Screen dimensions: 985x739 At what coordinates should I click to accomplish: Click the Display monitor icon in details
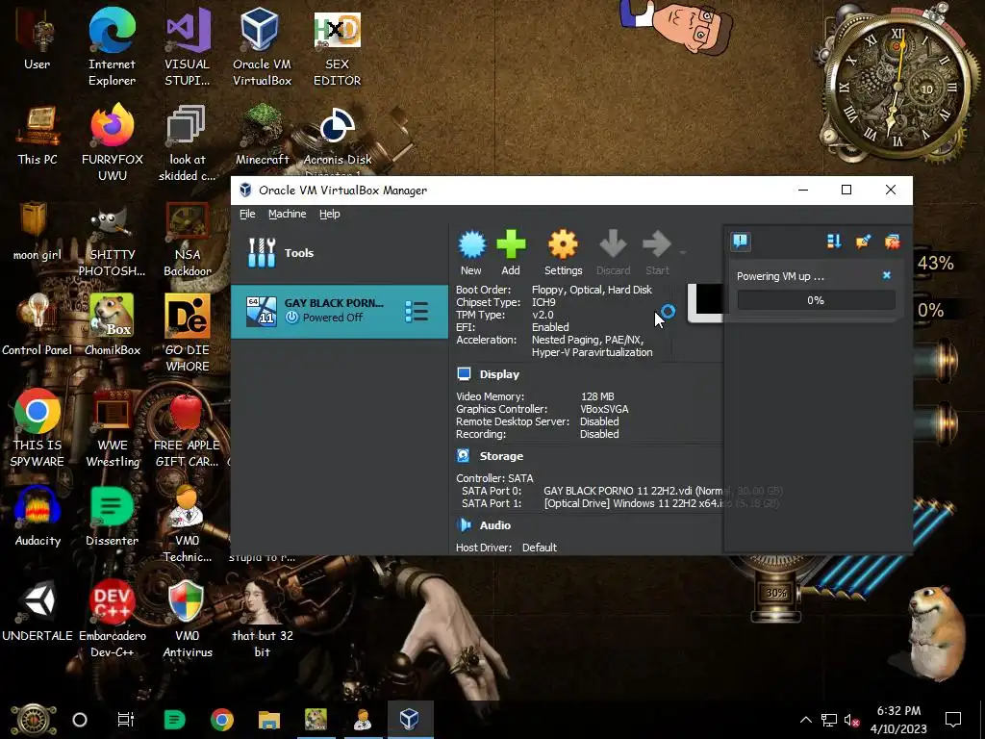pos(465,374)
